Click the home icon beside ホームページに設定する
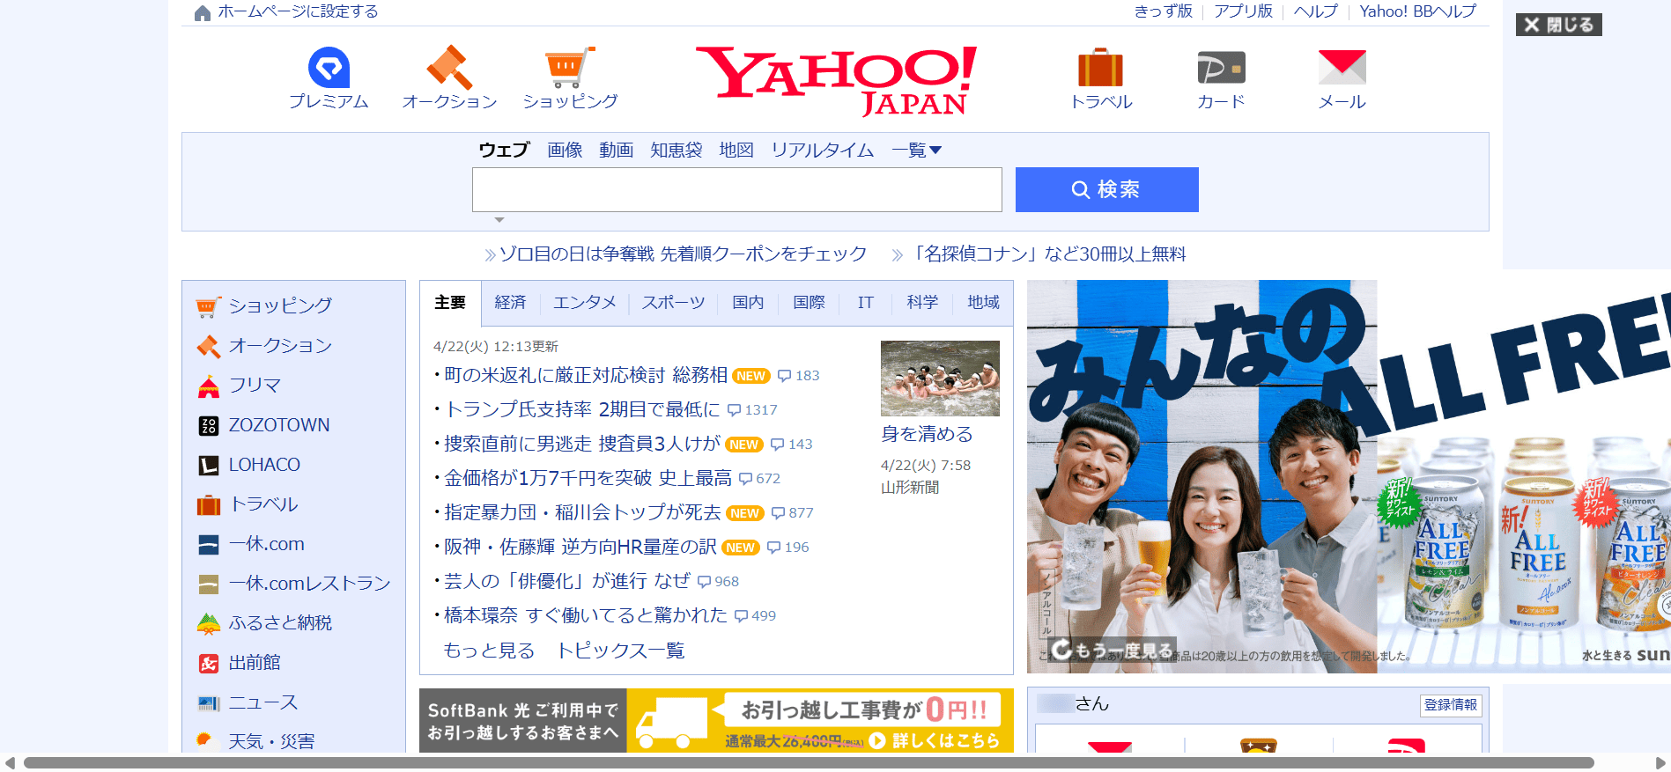1671x772 pixels. 203,12
